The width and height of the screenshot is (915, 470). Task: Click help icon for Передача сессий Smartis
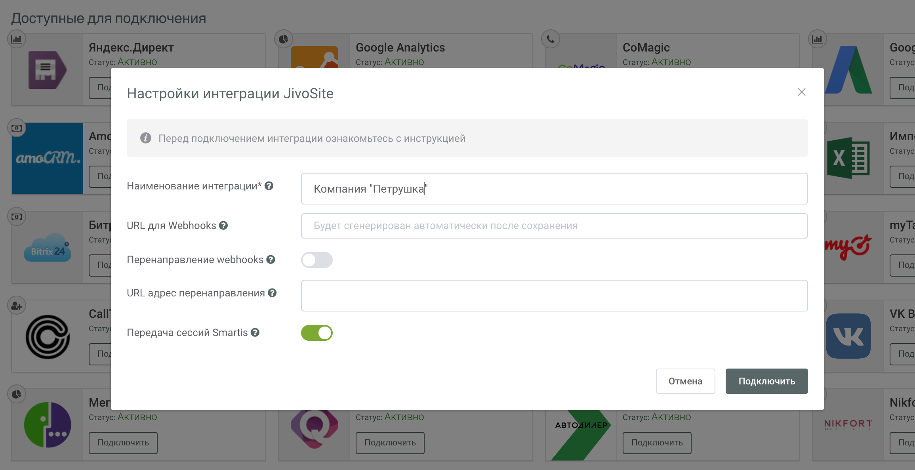(255, 332)
